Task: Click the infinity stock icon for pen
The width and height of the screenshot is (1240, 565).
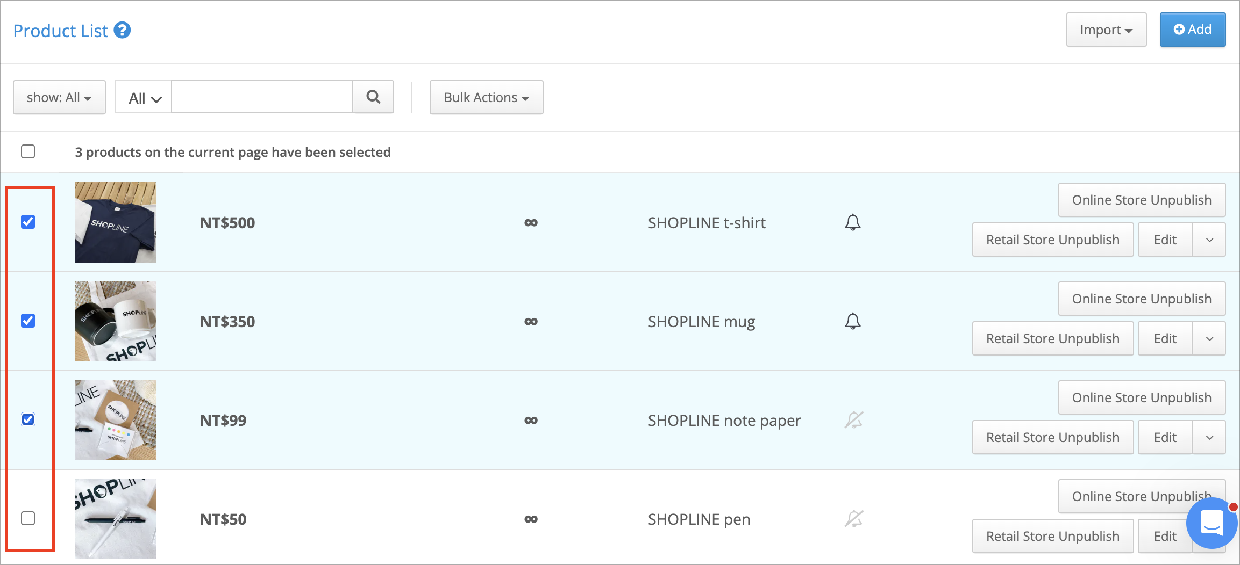Action: pyautogui.click(x=531, y=519)
